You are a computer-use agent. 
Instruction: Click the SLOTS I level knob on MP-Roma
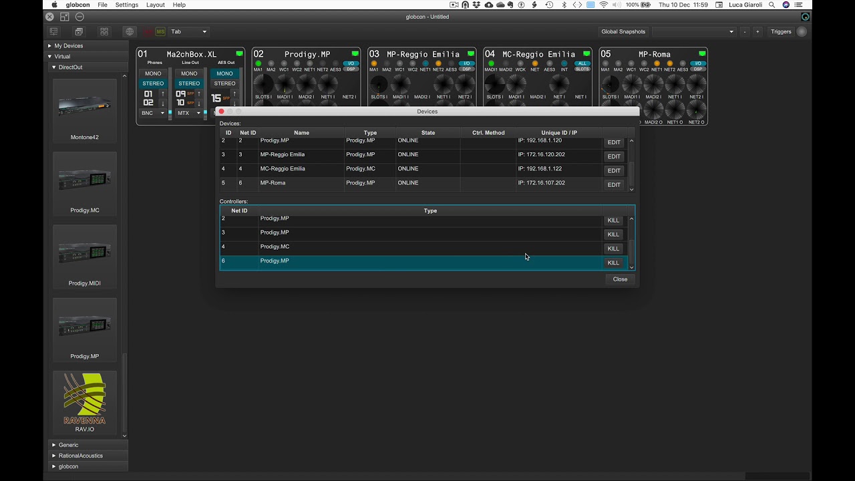point(610,84)
